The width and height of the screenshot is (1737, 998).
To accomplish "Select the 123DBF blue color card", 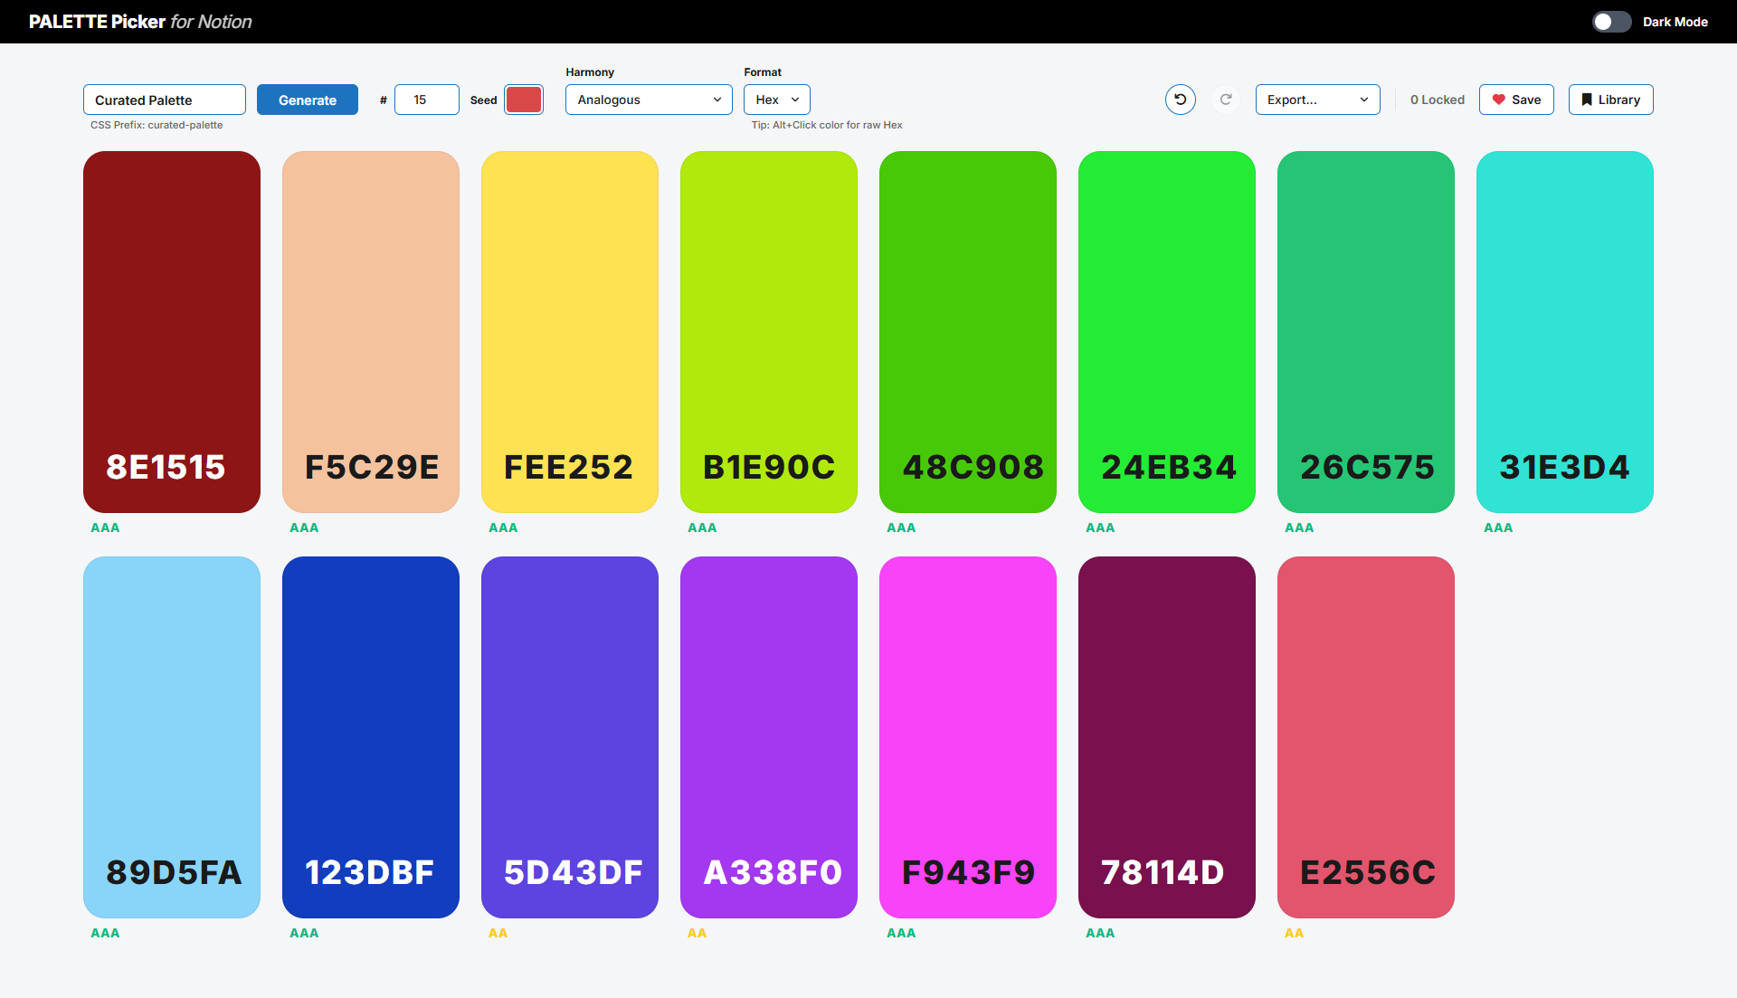I will tap(370, 737).
